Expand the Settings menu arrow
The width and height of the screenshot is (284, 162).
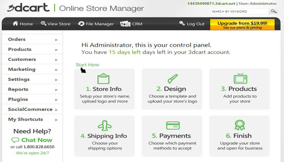[x=56, y=80]
